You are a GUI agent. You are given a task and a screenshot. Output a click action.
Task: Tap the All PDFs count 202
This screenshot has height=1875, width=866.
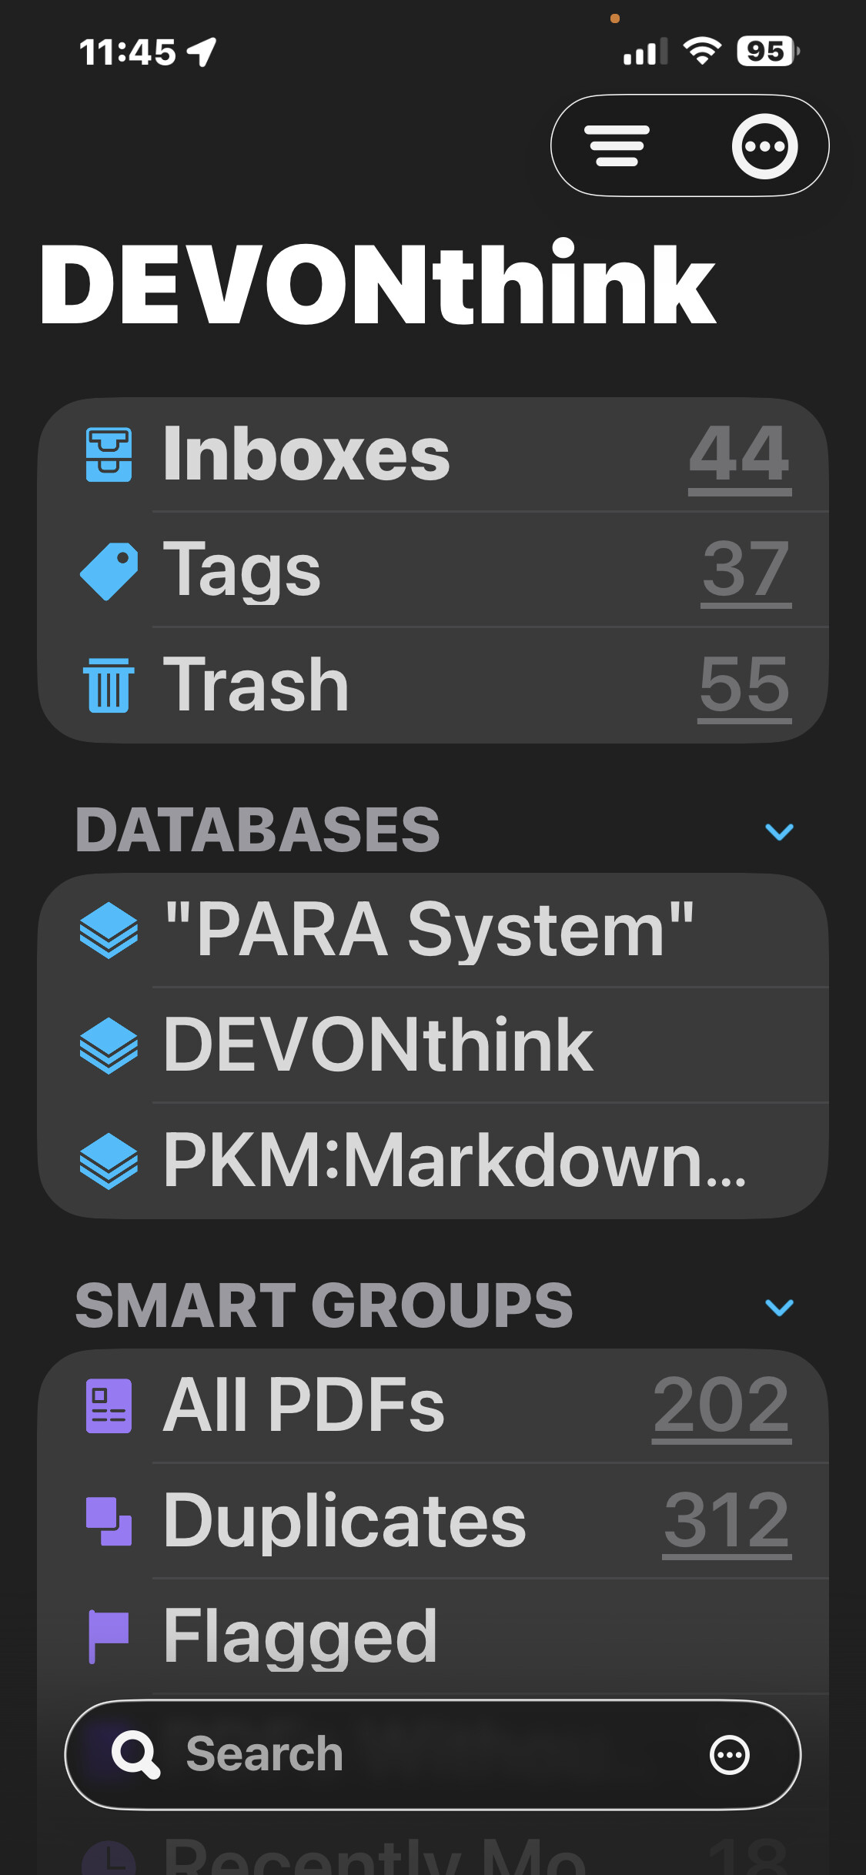click(x=721, y=1406)
